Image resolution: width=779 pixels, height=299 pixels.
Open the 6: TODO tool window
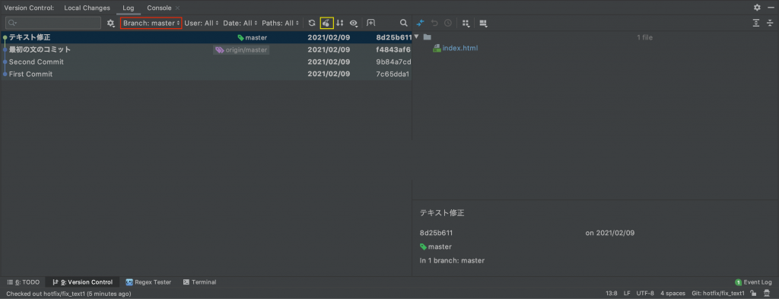pyautogui.click(x=24, y=282)
